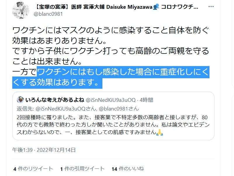
Task: View the 14 件のいいね list
Action: (128, 169)
